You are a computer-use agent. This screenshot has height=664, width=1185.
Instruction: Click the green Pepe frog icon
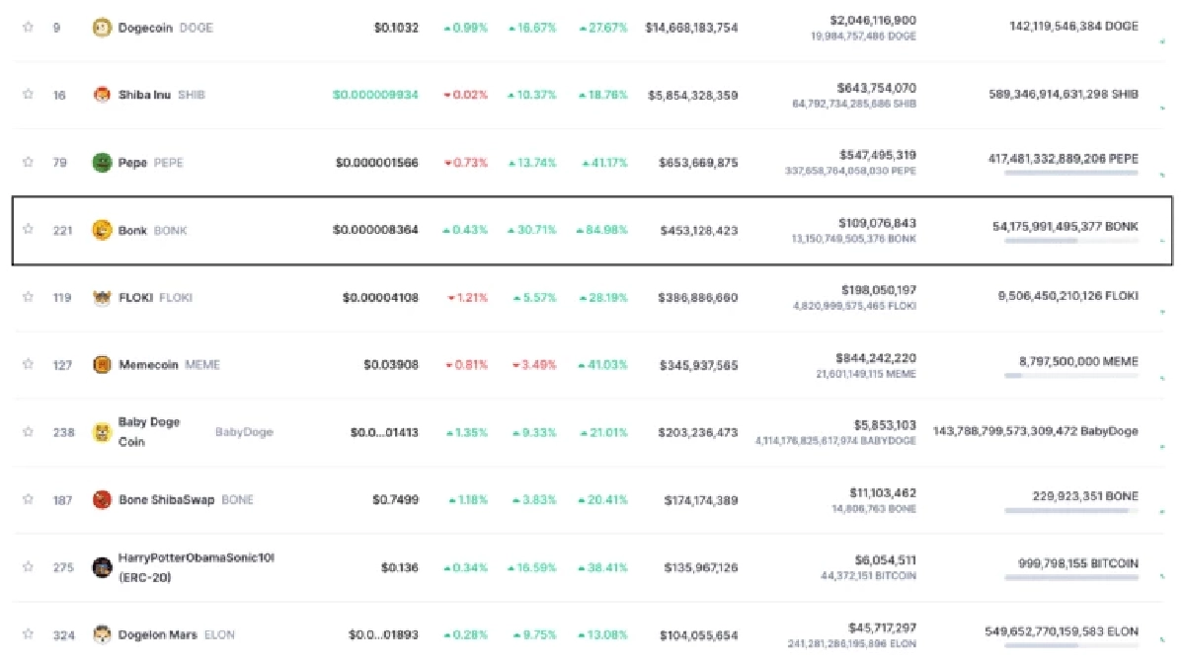[101, 163]
